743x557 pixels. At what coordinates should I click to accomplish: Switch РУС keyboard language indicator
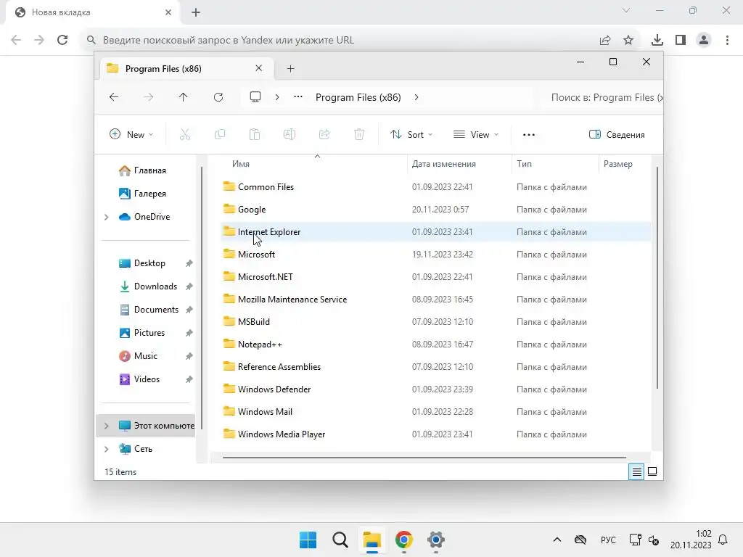coord(608,540)
